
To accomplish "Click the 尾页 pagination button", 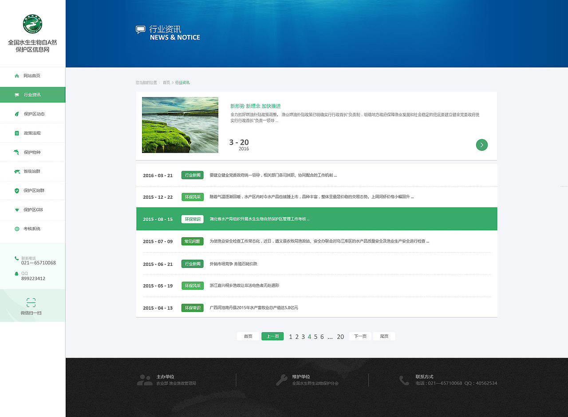I will (x=384, y=336).
